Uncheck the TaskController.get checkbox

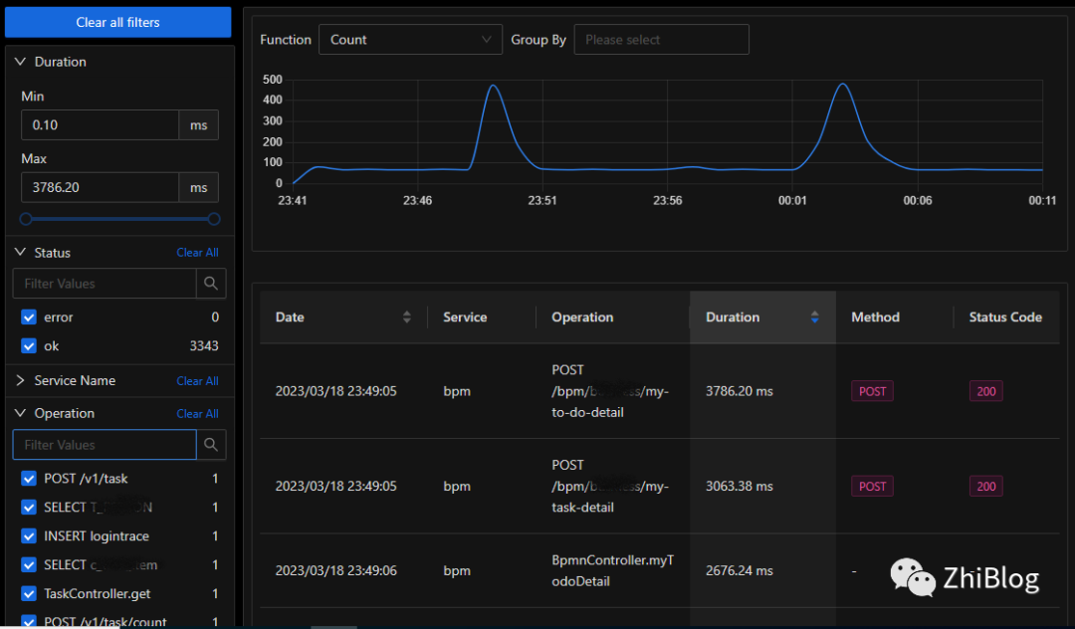29,593
